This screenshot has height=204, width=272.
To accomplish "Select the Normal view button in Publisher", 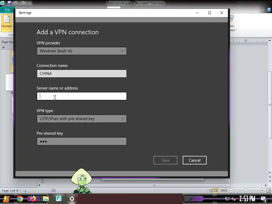I will (x=7, y=23).
